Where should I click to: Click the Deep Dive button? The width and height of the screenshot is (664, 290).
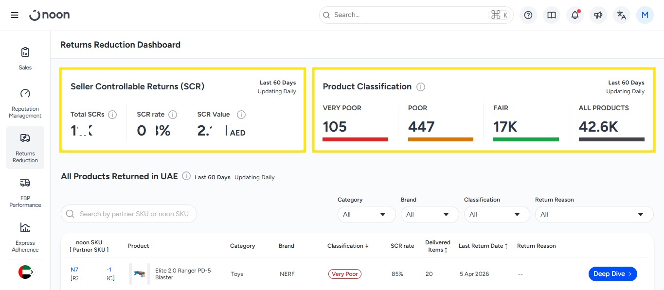pos(612,274)
